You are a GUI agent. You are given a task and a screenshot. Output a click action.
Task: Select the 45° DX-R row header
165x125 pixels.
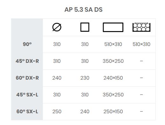(x=27, y=61)
